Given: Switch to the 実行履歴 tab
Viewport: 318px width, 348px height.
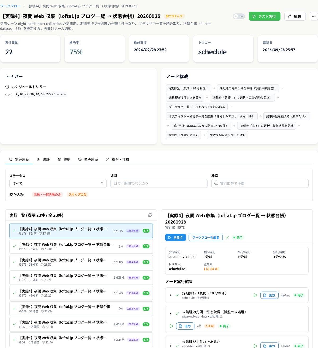Looking at the screenshot, I should click(19, 160).
